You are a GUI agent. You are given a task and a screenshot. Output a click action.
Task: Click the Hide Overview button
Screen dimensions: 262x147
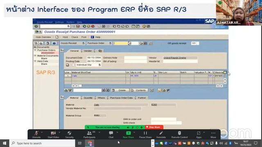[43, 37]
